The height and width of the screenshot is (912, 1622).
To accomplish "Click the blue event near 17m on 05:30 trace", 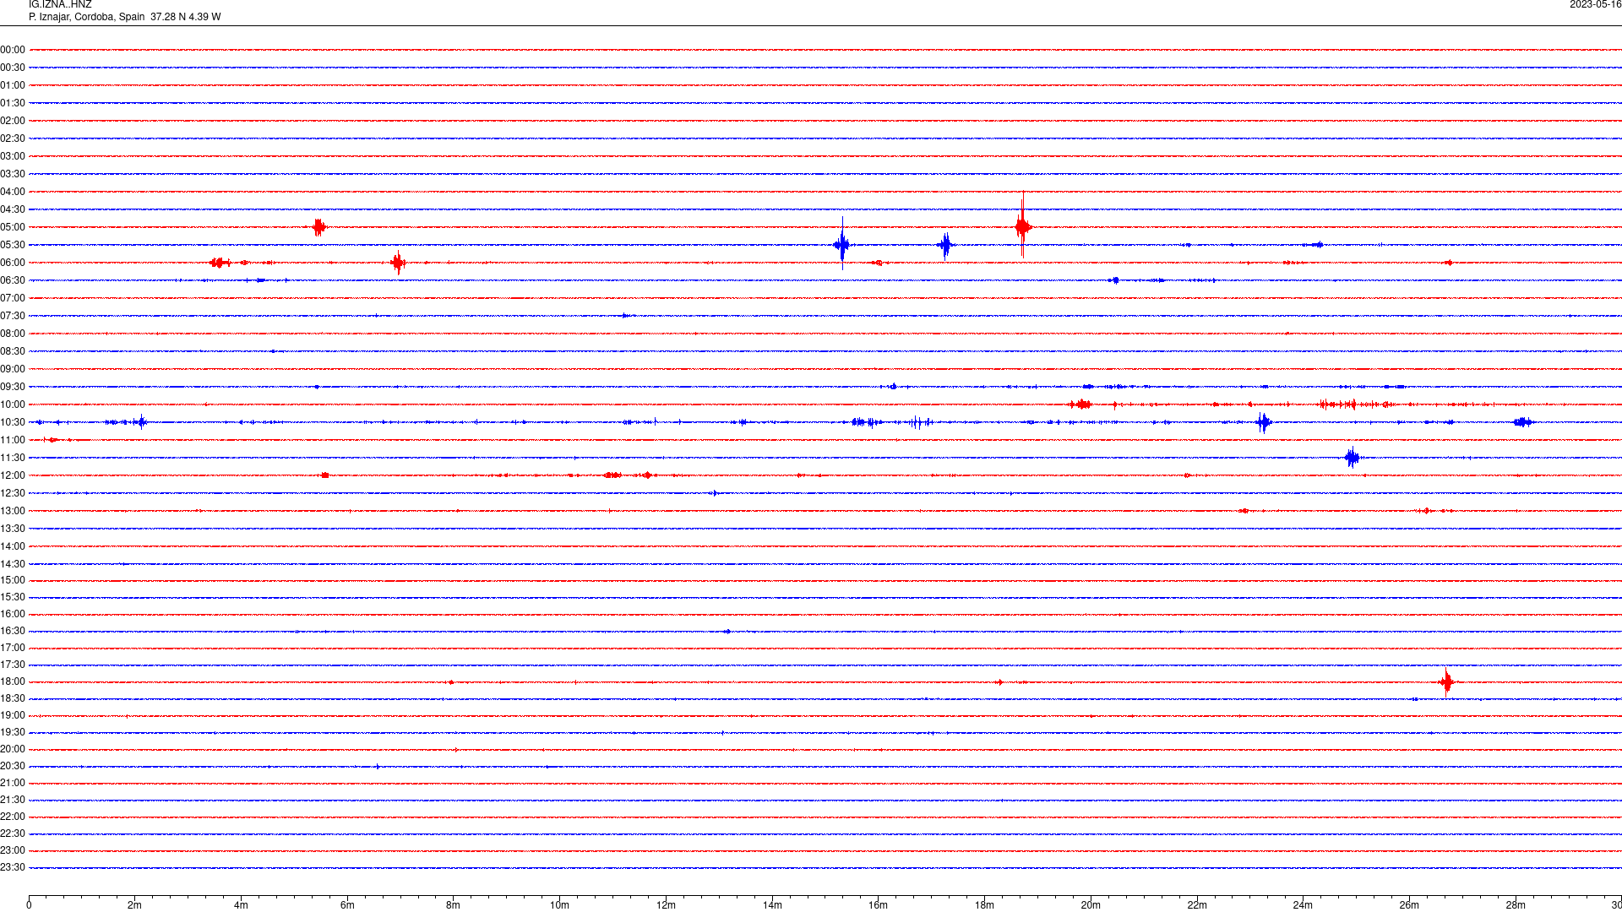I will tap(945, 245).
